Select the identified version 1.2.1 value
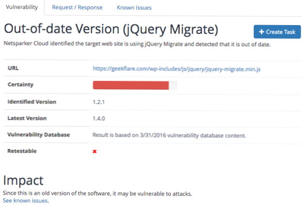The image size is (302, 207). click(99, 102)
